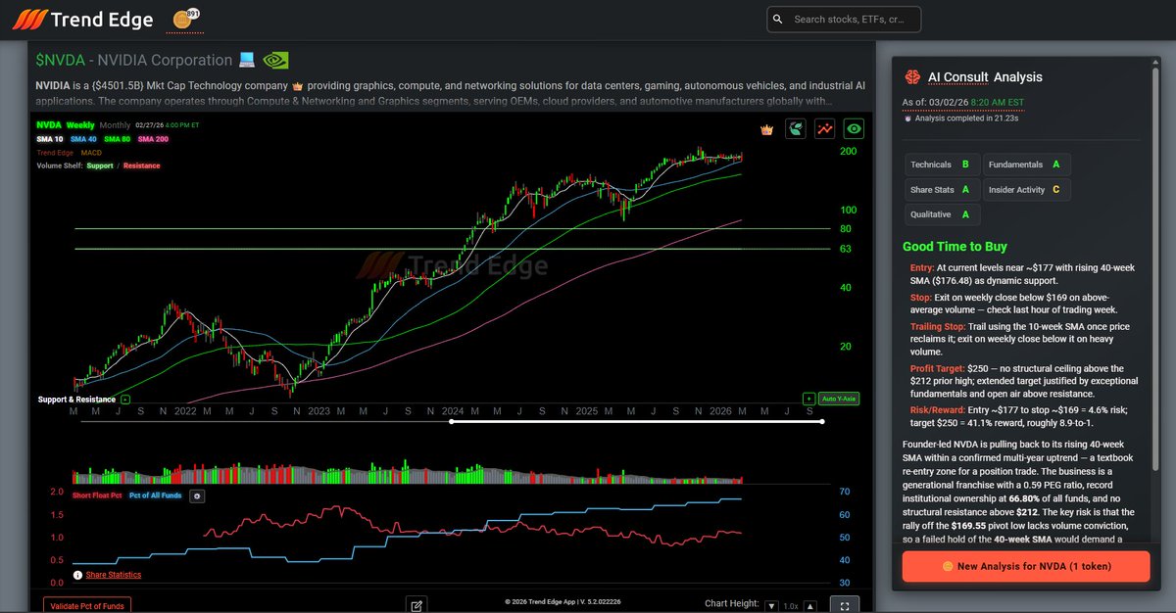Click the edit note pencil icon
This screenshot has height=613, width=1176.
coord(416,605)
